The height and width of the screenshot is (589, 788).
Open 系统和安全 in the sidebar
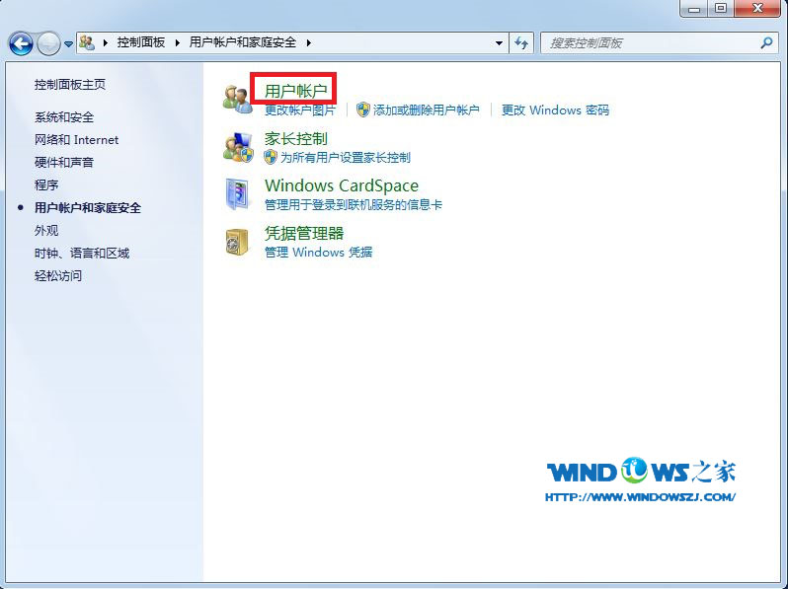(64, 117)
